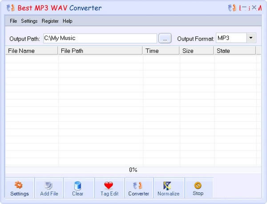Close the Best MP3 WAV Converter window
The image size is (267, 204).
point(254,8)
